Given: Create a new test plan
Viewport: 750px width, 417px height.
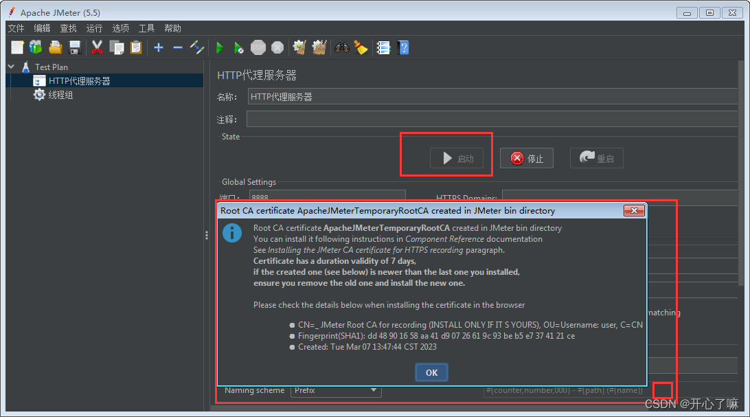Looking at the screenshot, I should [x=17, y=47].
